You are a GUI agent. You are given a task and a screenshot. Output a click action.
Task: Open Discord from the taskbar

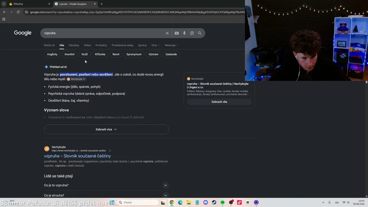click(x=206, y=202)
